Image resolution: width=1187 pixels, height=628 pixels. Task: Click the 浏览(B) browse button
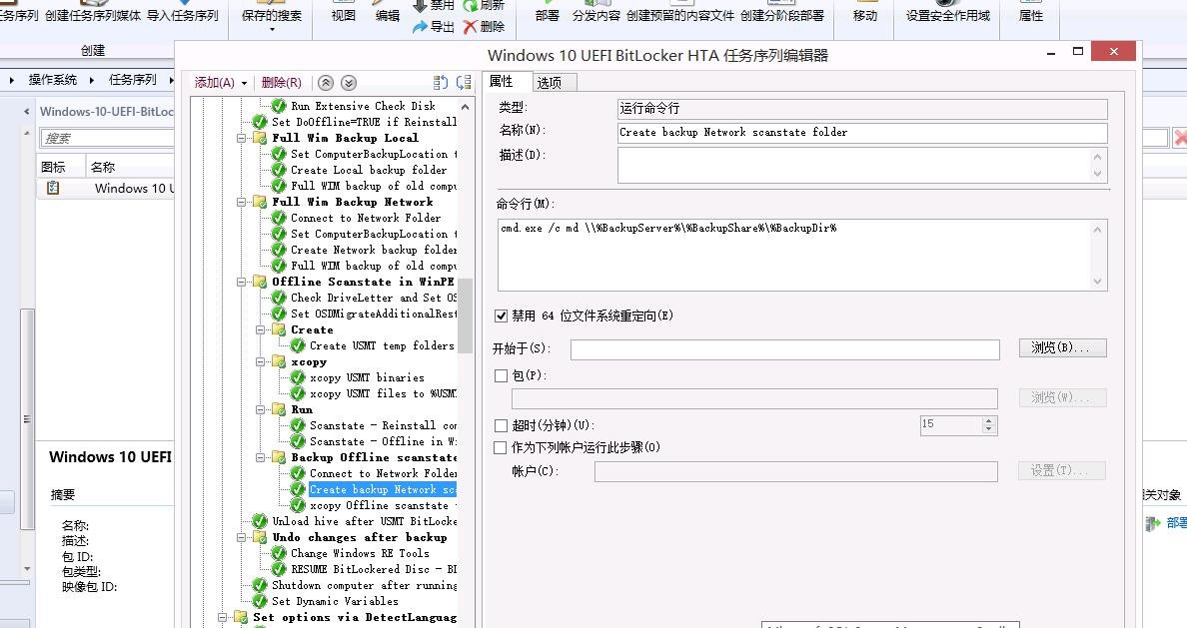pos(1062,348)
